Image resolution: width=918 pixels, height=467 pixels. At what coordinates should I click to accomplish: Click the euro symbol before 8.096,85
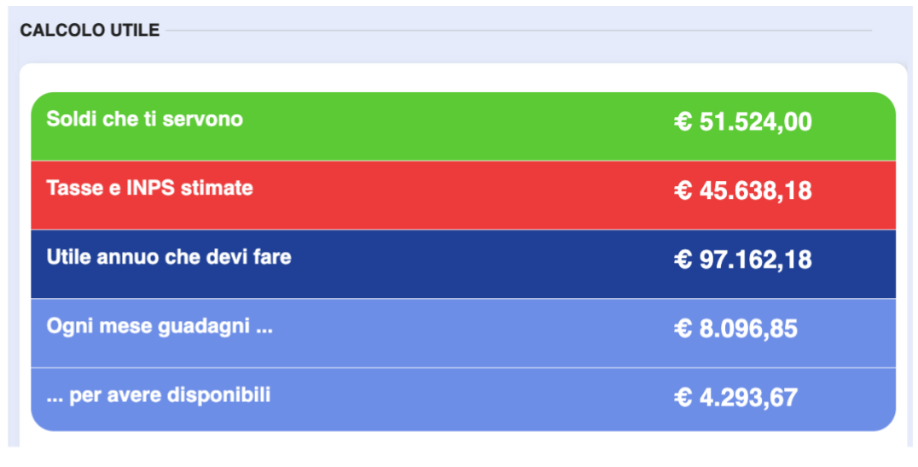[683, 330]
